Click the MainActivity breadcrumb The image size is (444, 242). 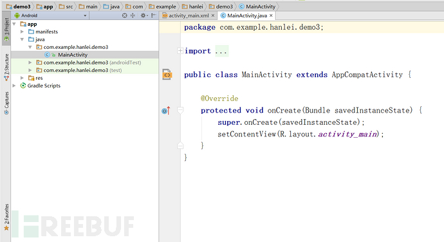pos(257,6)
